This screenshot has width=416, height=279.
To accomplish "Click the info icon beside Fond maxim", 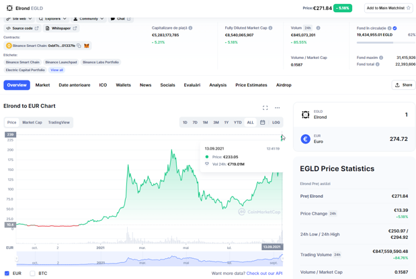I will point(381,58).
